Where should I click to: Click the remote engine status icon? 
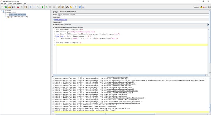click(x=209, y=7)
